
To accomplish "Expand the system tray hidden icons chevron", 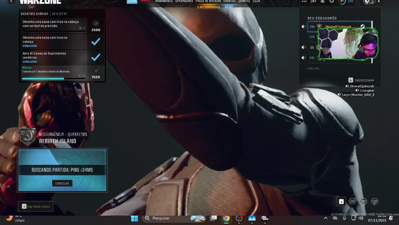I will pyautogui.click(x=326, y=218).
